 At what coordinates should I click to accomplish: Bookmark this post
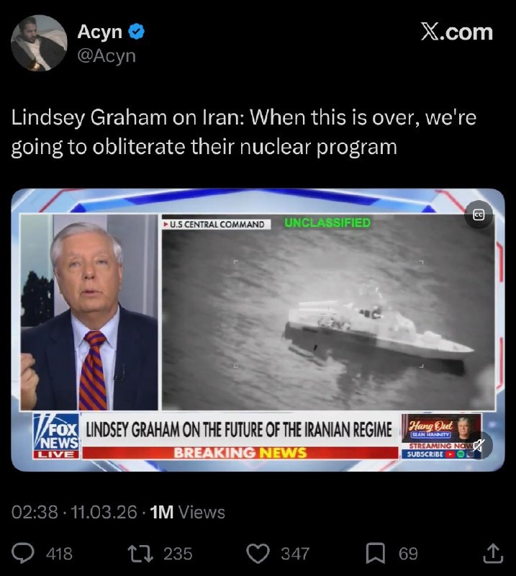click(376, 553)
